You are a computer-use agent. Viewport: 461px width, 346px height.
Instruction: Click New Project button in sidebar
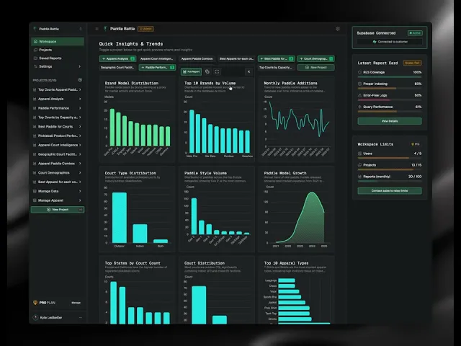(x=58, y=210)
